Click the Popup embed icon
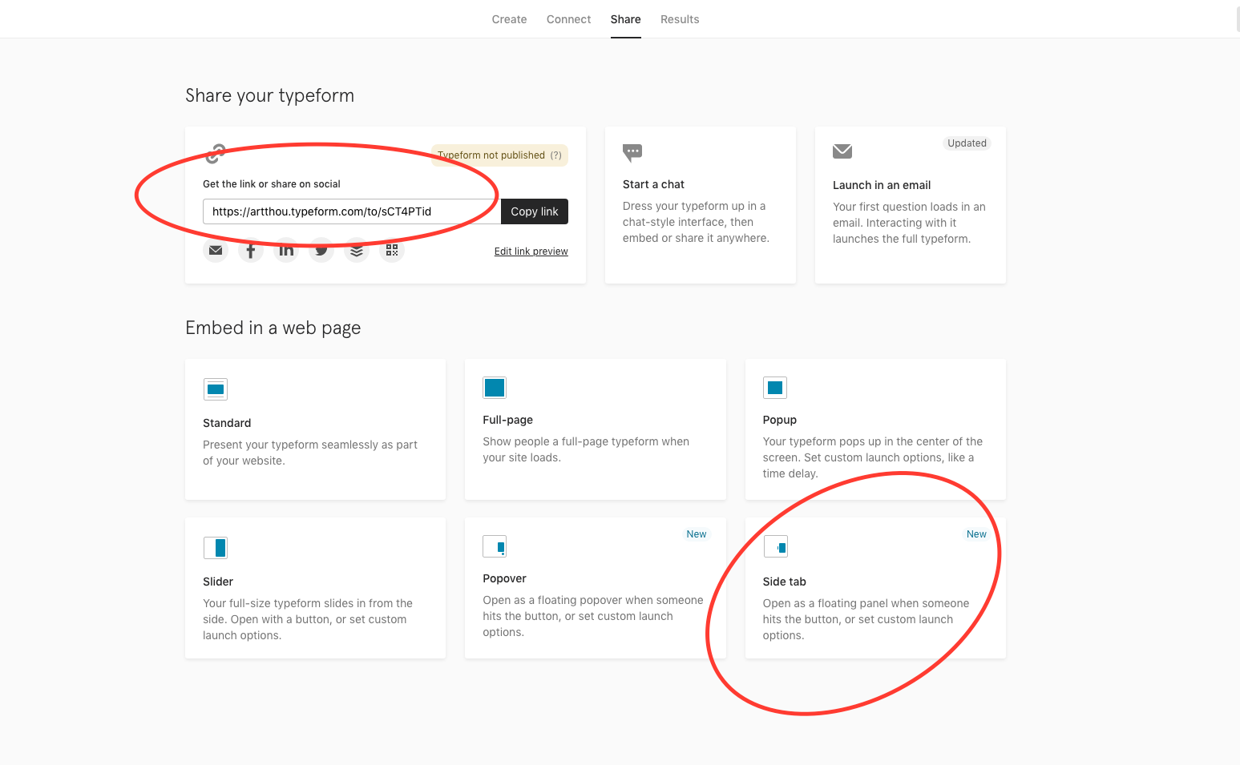 (x=775, y=388)
